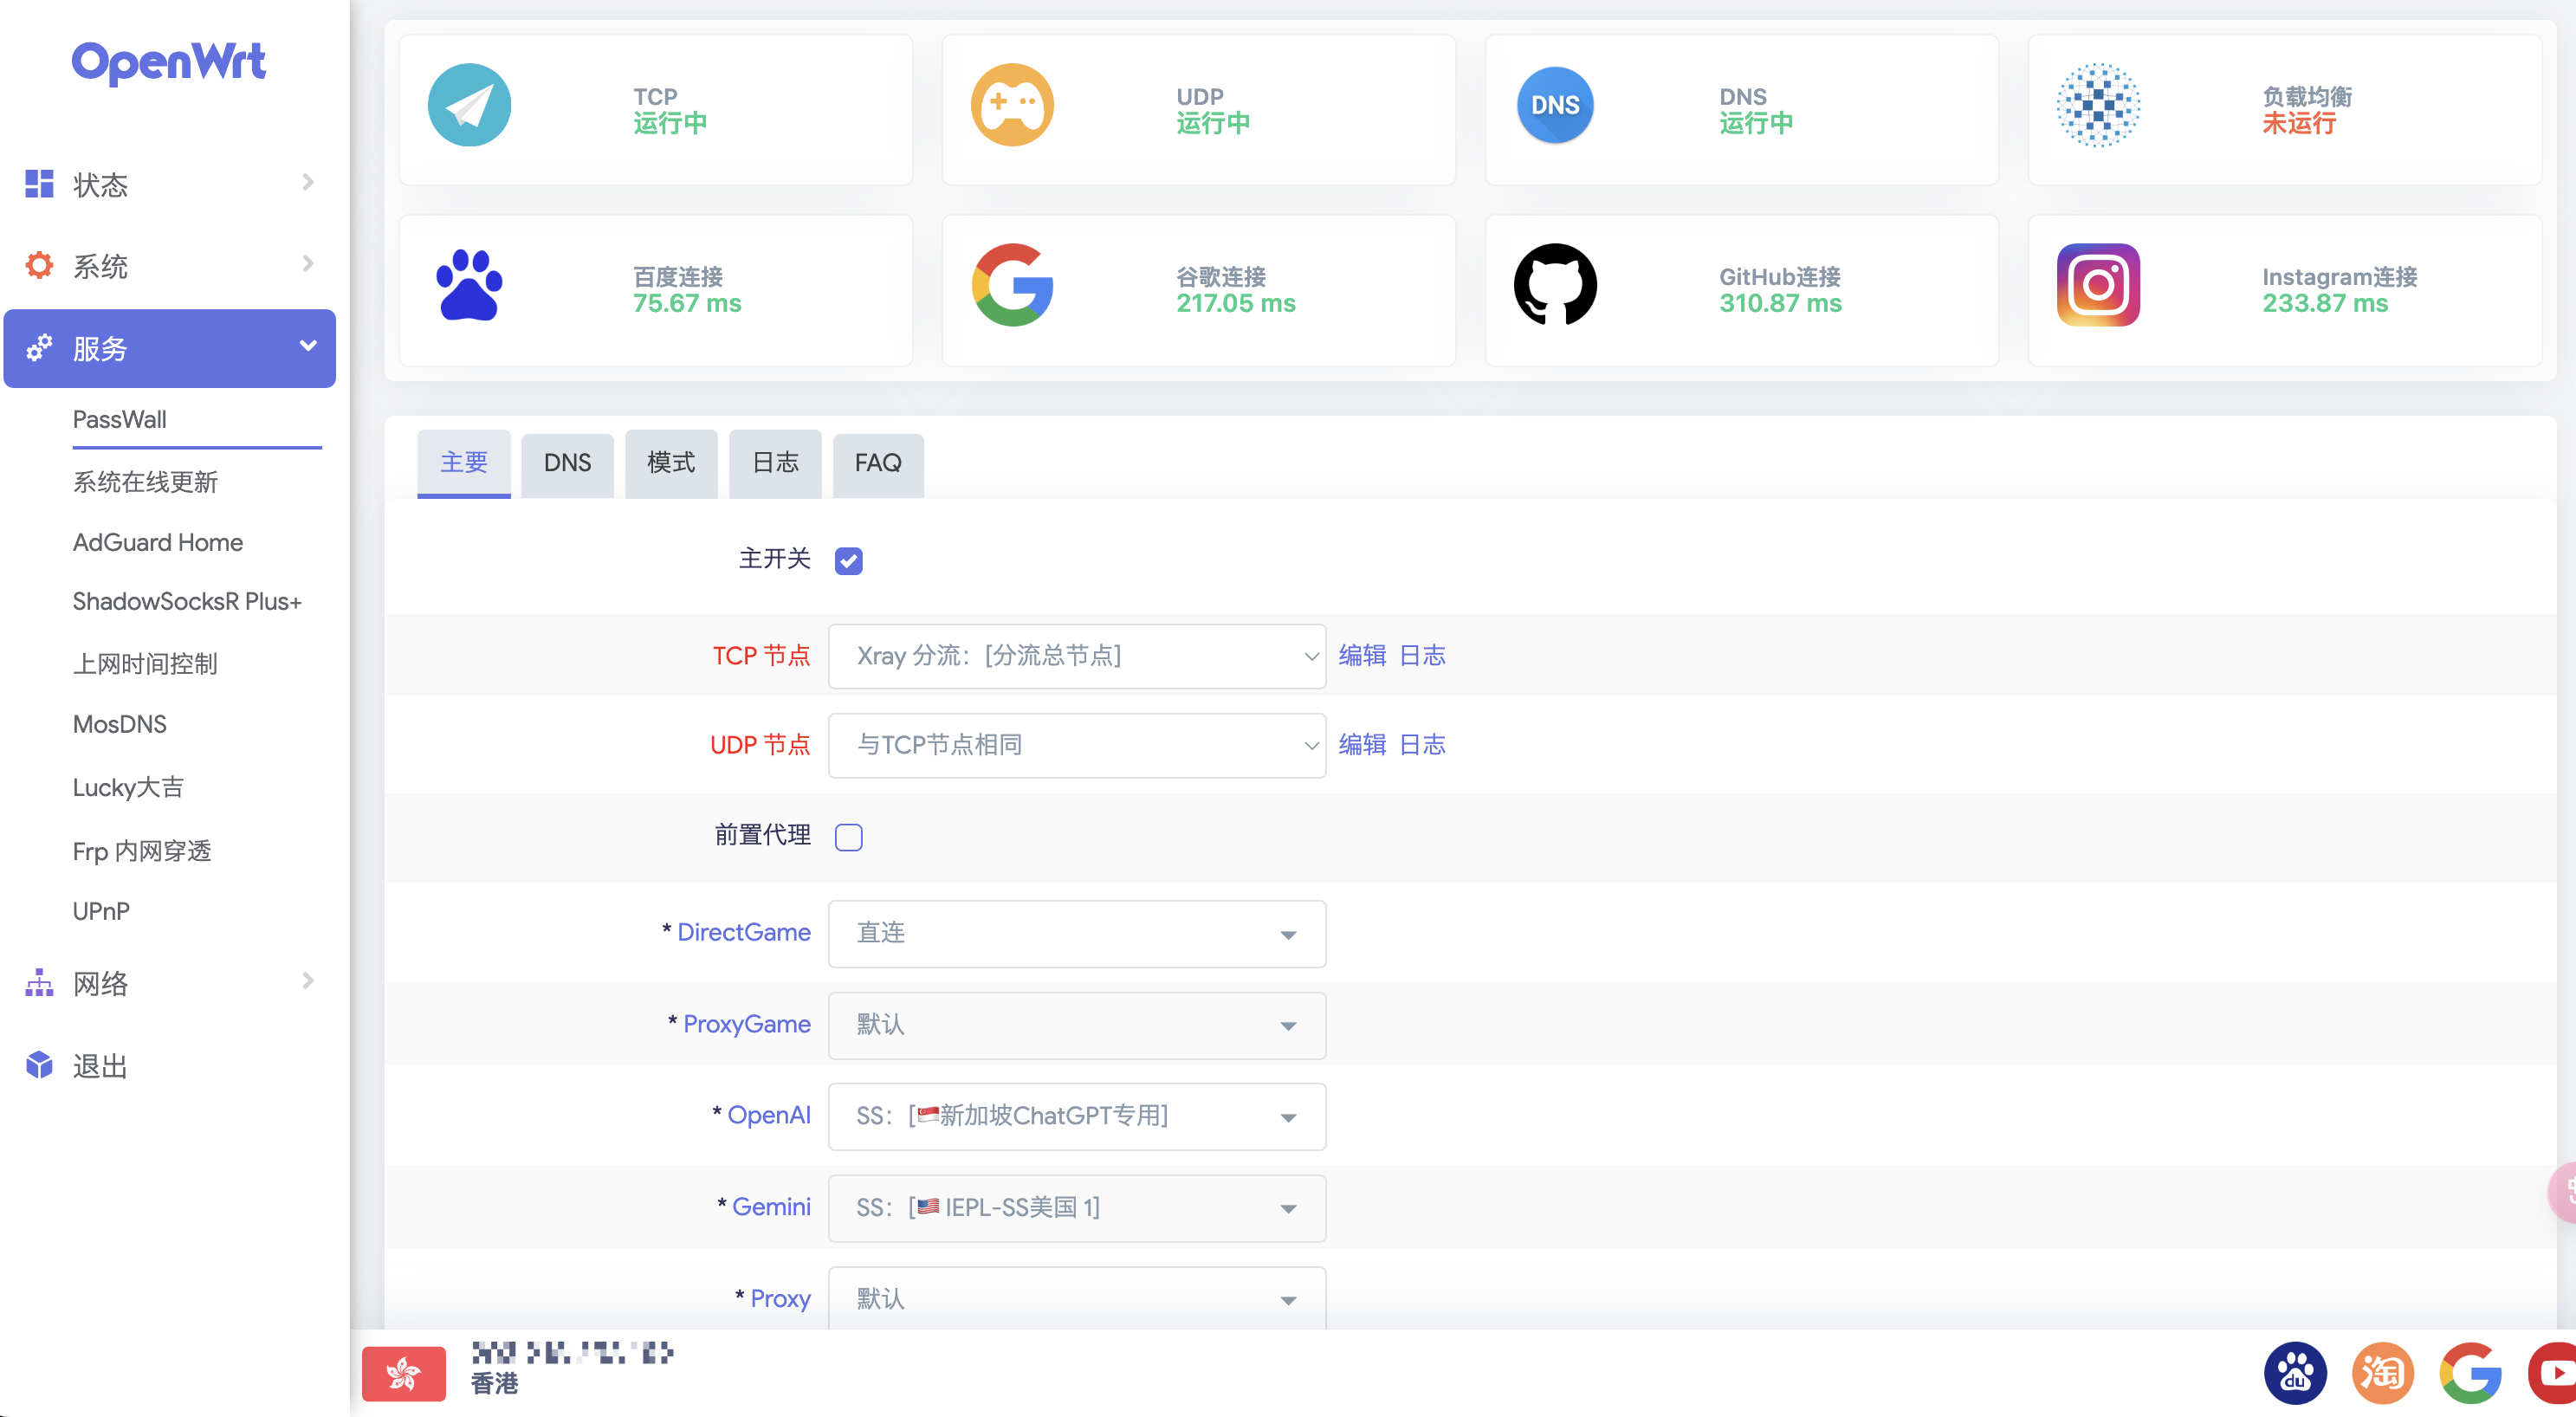Open Frp 内网穿透 in sidebar

[142, 851]
